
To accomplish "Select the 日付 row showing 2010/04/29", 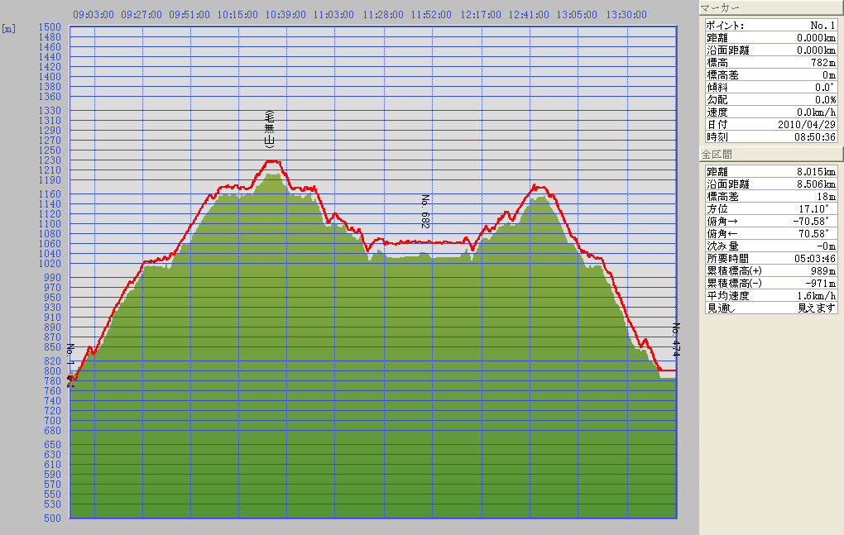I will 771,124.
